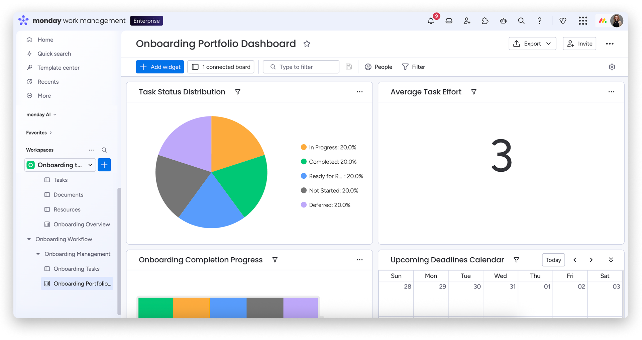Click the invite members icon in top bar
Screen dimensions: 642x340
click(x=467, y=21)
